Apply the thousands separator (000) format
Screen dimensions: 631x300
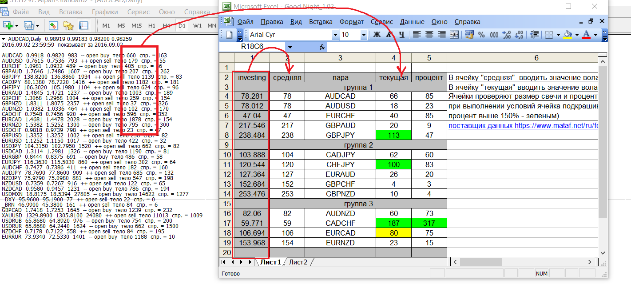point(494,35)
